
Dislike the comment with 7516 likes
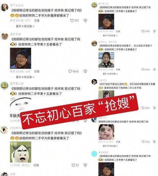point(154,142)
